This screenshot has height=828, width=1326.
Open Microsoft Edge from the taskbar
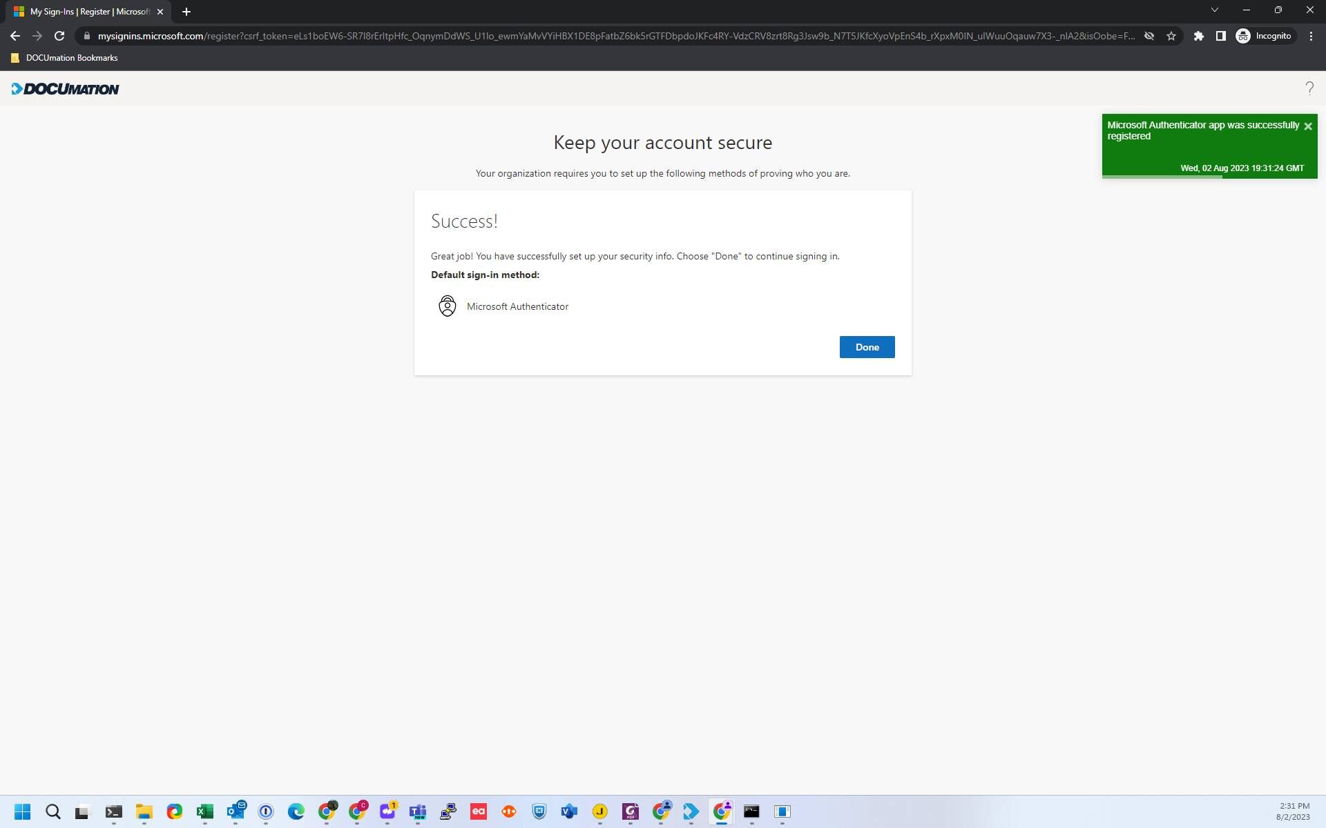pos(296,811)
